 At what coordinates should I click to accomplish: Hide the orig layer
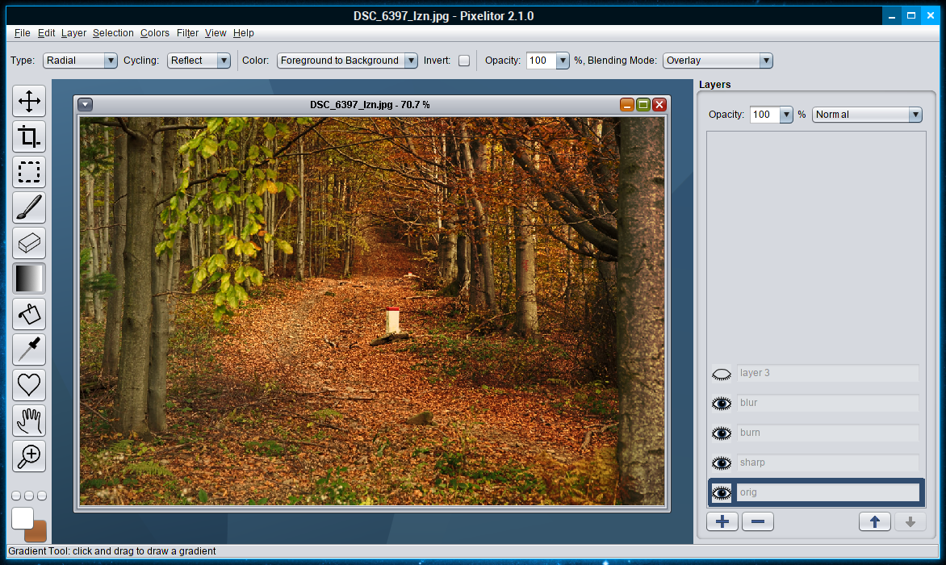[722, 493]
